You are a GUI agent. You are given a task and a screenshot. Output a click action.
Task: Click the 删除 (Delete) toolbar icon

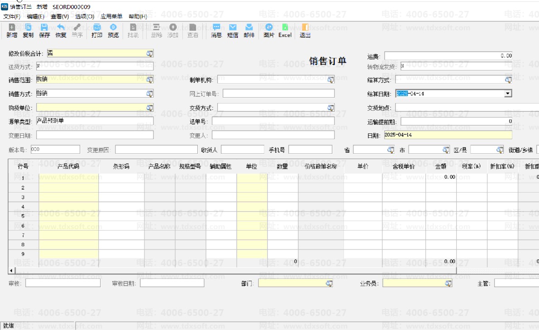[x=157, y=31]
